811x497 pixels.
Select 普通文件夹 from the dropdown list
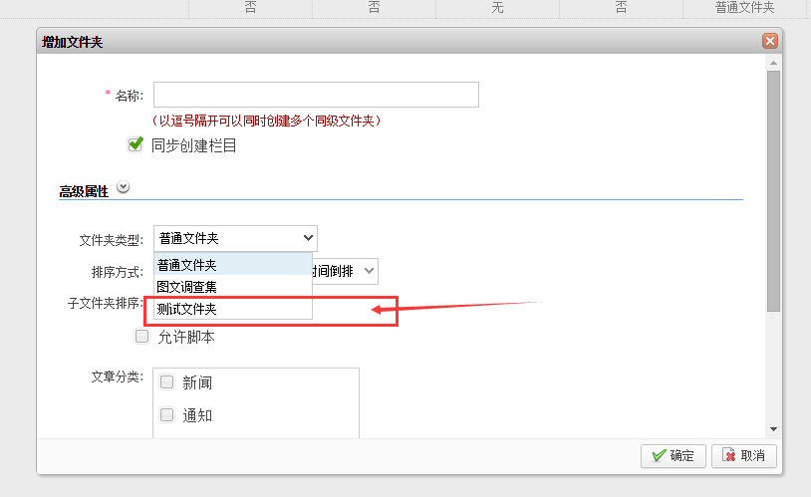tap(232, 265)
